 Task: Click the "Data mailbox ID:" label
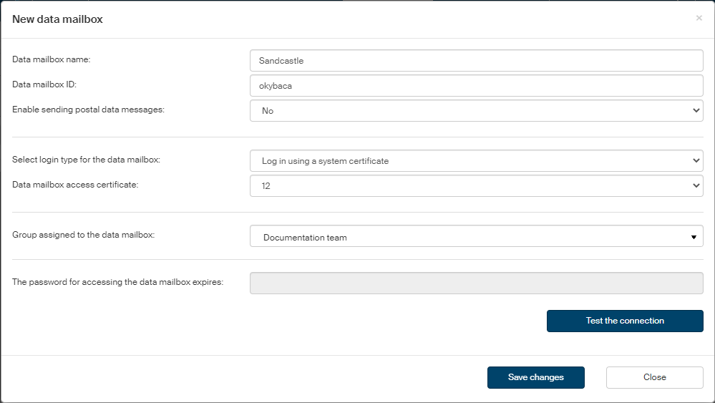[x=44, y=84]
